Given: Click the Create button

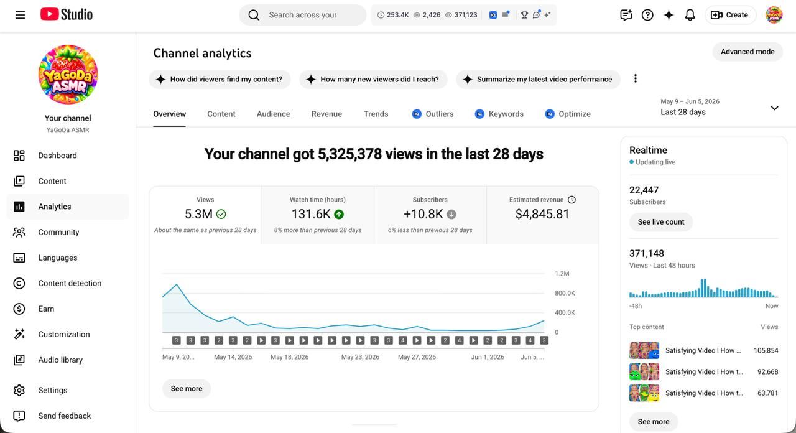Looking at the screenshot, I should [x=730, y=15].
